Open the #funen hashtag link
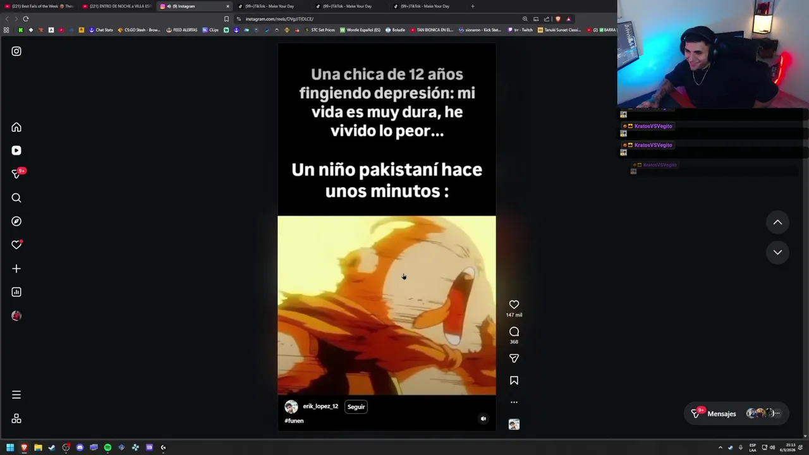 point(294,421)
